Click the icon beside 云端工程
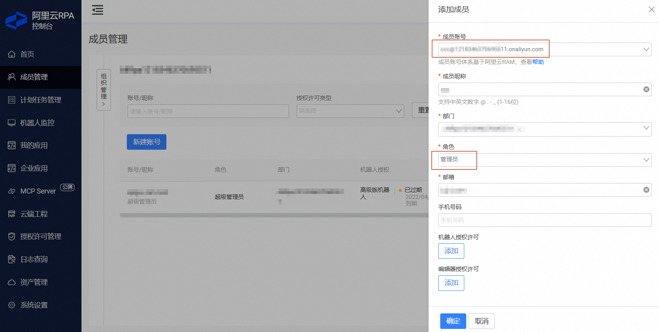Image resolution: width=659 pixels, height=332 pixels. (12, 214)
